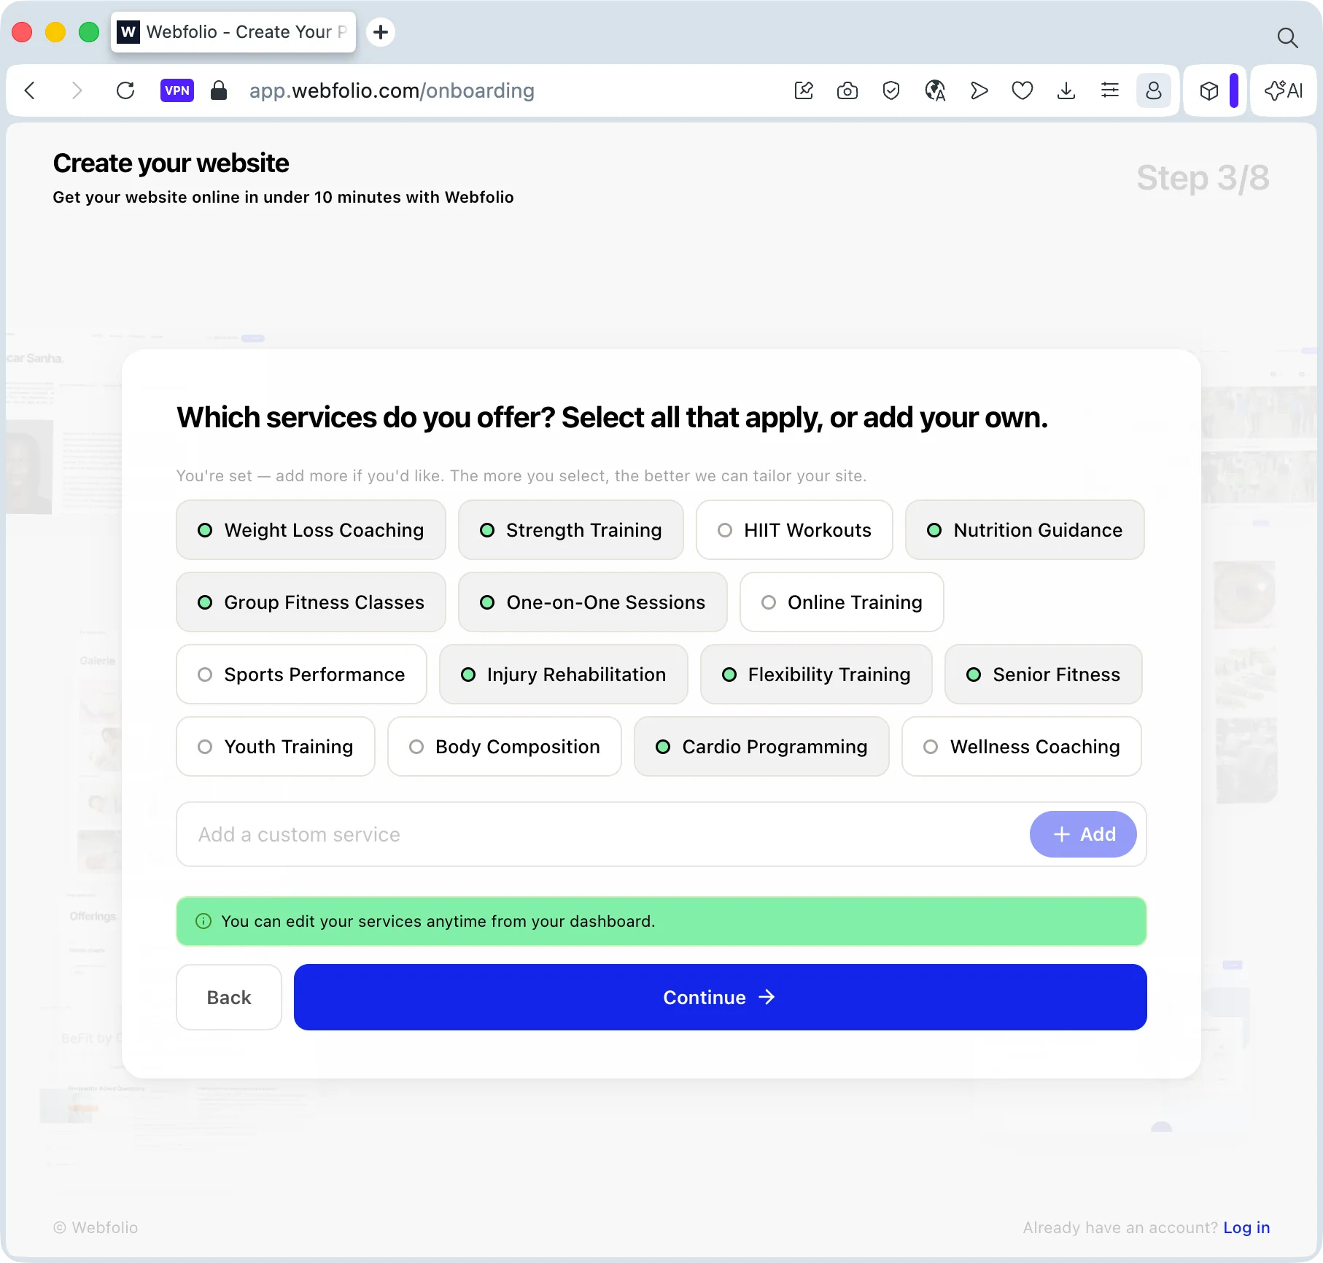1323x1263 pixels.
Task: Toggle Senior Fitness chip
Action: pos(1044,675)
